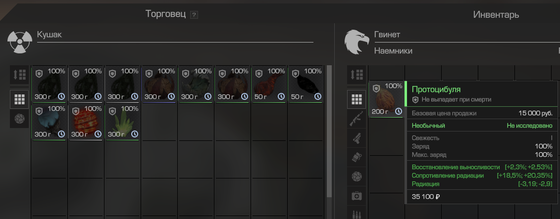
Task: Click the text Не выпадает при смерти
Action: click(457, 99)
